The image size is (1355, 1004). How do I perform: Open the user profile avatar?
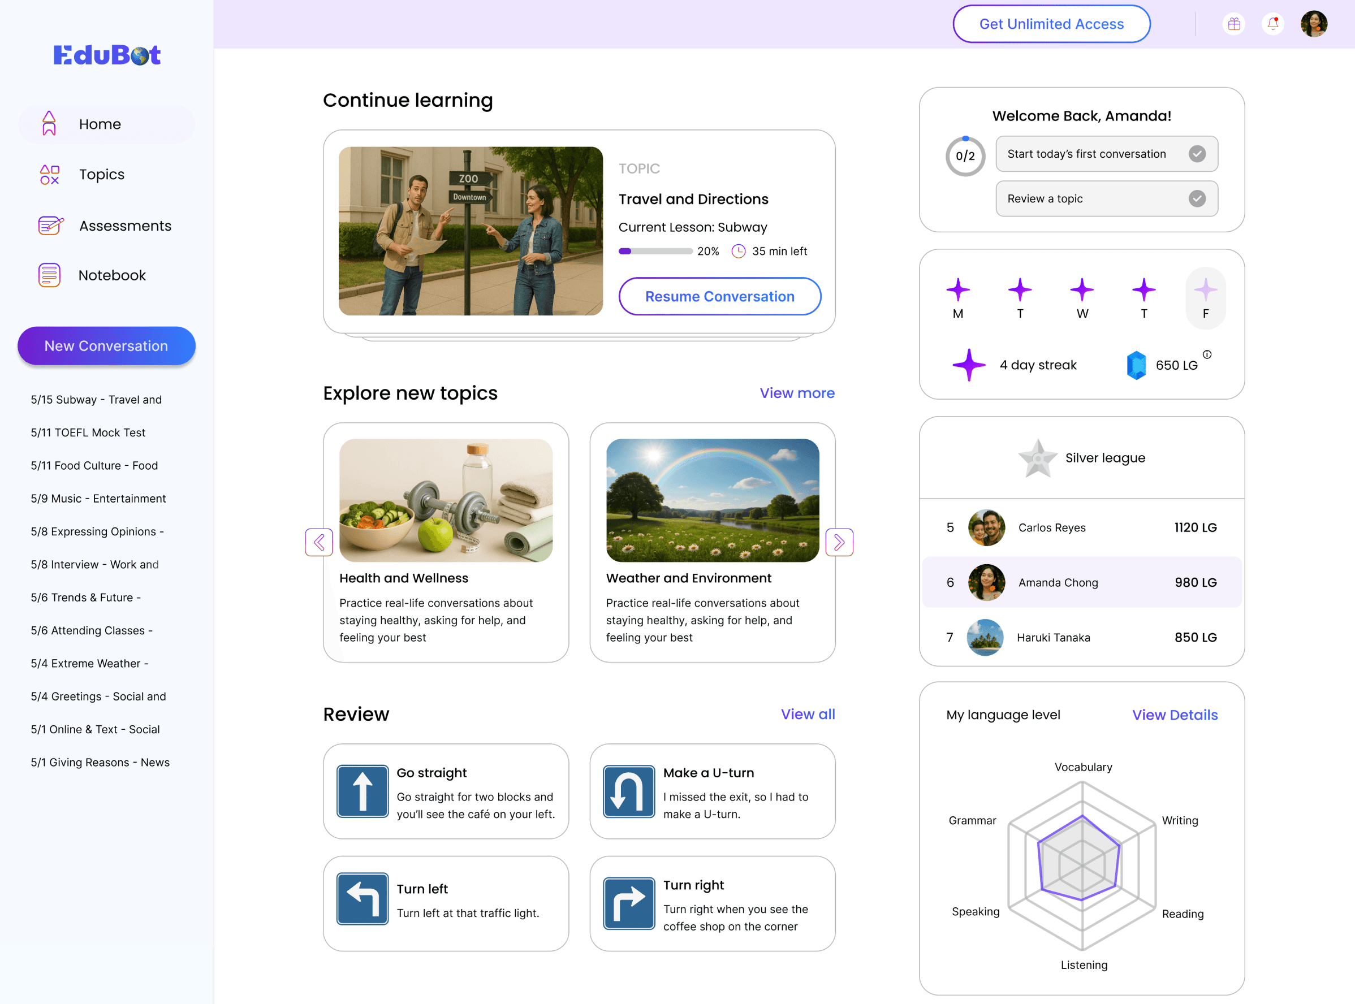1313,24
